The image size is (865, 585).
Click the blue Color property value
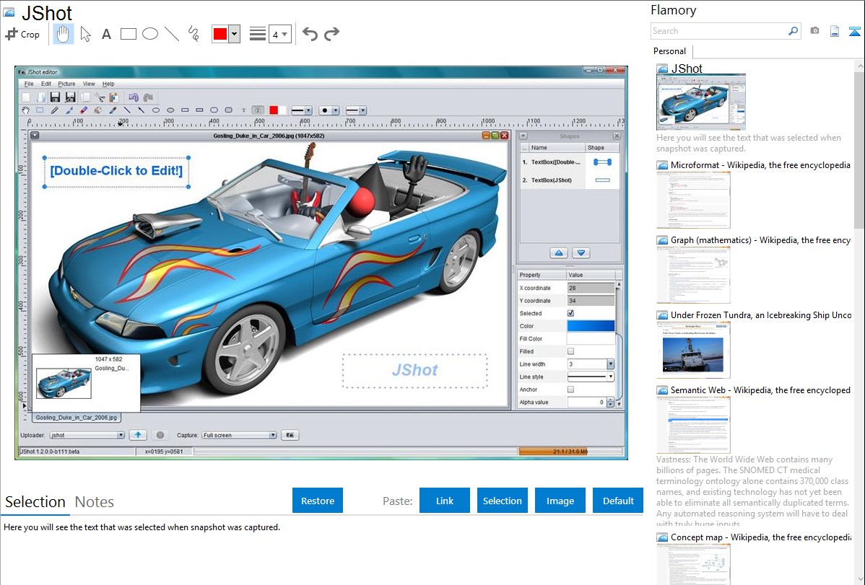click(591, 326)
